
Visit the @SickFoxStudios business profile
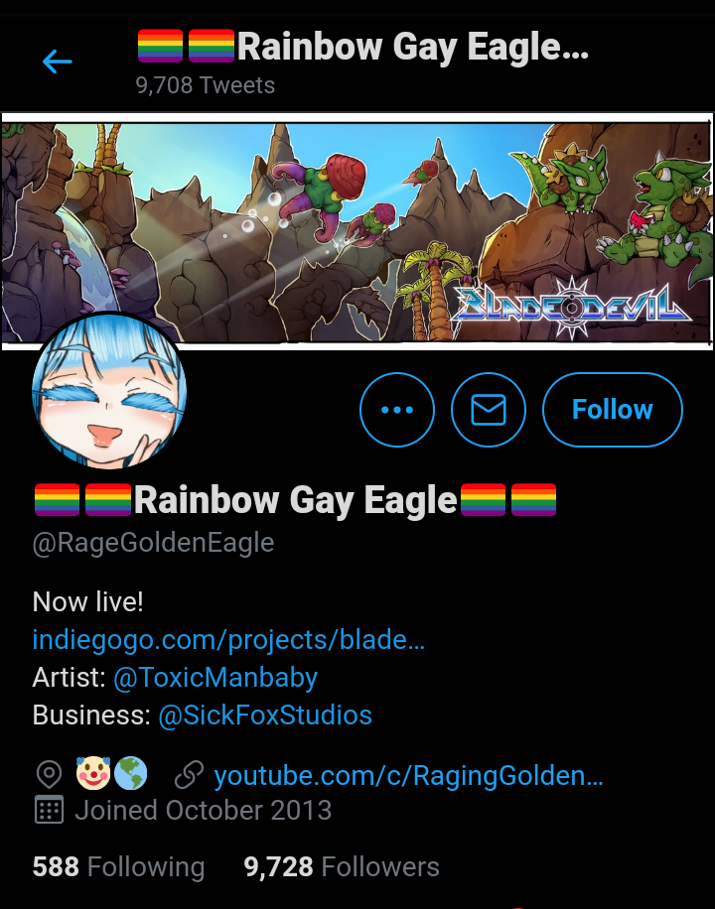(x=265, y=715)
